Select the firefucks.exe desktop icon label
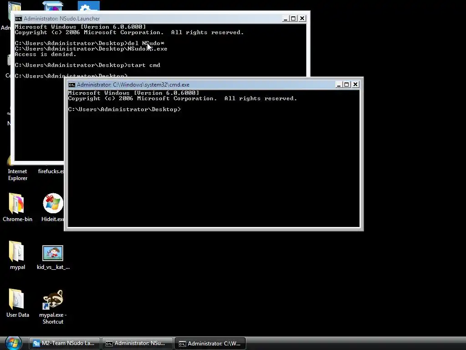The image size is (466, 350). click(51, 171)
